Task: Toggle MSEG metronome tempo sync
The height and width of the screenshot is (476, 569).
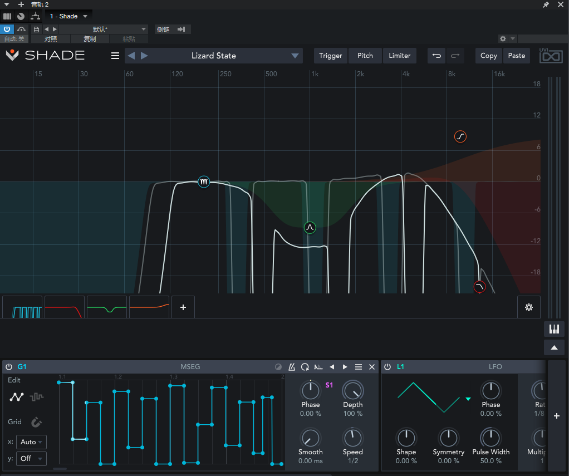Action: (x=291, y=367)
